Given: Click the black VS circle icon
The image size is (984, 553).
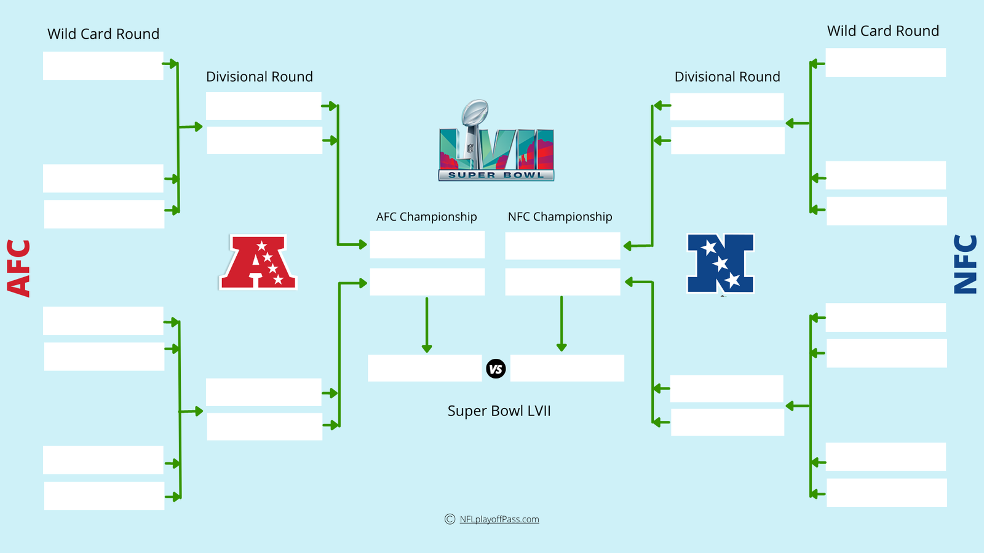Looking at the screenshot, I should [x=496, y=369].
